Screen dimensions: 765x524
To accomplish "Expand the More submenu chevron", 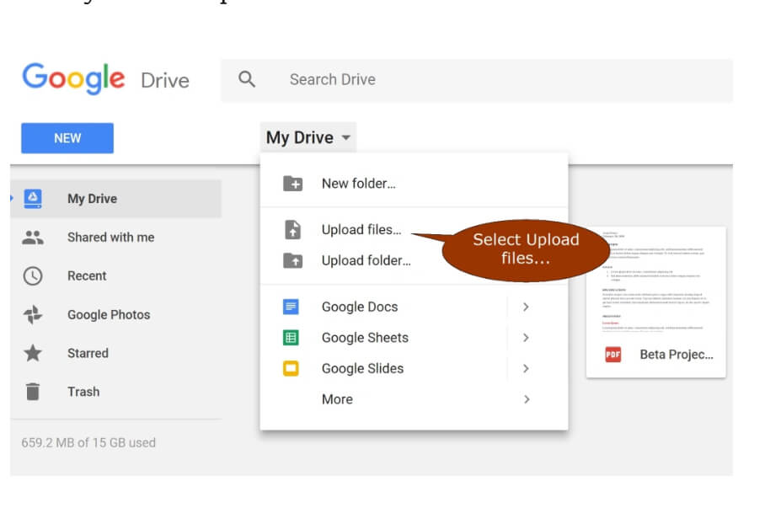I will coord(526,398).
